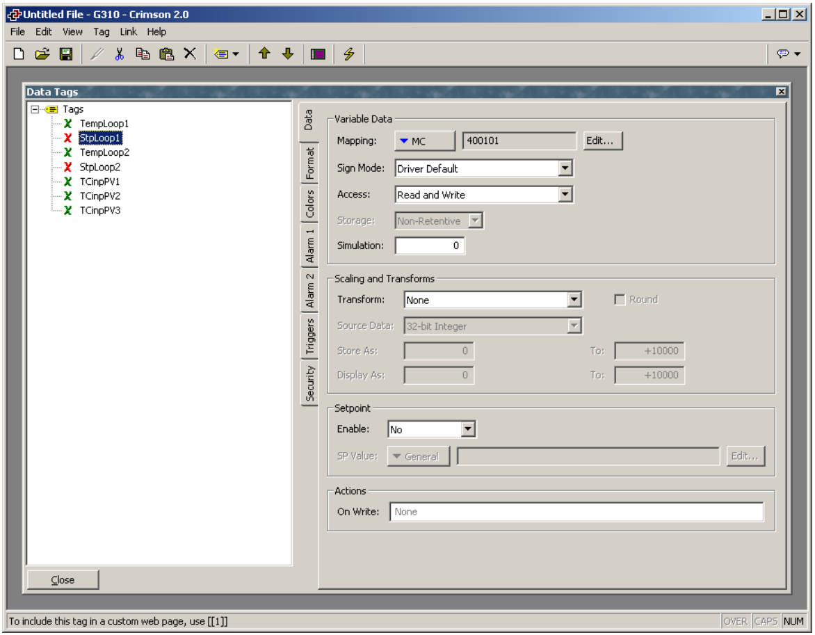Click the pencil edit icon in the toolbar

point(97,54)
